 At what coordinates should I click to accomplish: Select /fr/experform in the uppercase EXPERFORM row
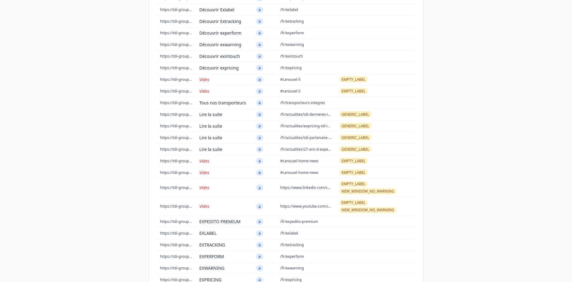(292, 257)
